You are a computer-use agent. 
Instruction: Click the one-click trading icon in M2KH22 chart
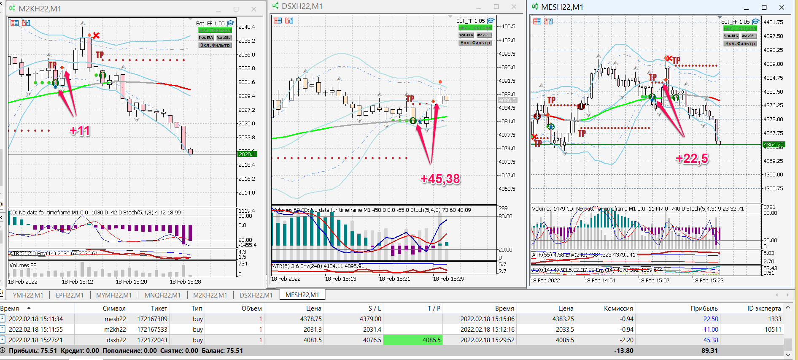[26, 23]
